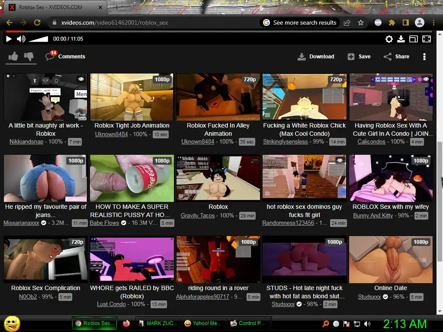Open Studsxxx link beside the 2 min badge
Image resolution: width=443 pixels, height=332 pixels.
283,304
